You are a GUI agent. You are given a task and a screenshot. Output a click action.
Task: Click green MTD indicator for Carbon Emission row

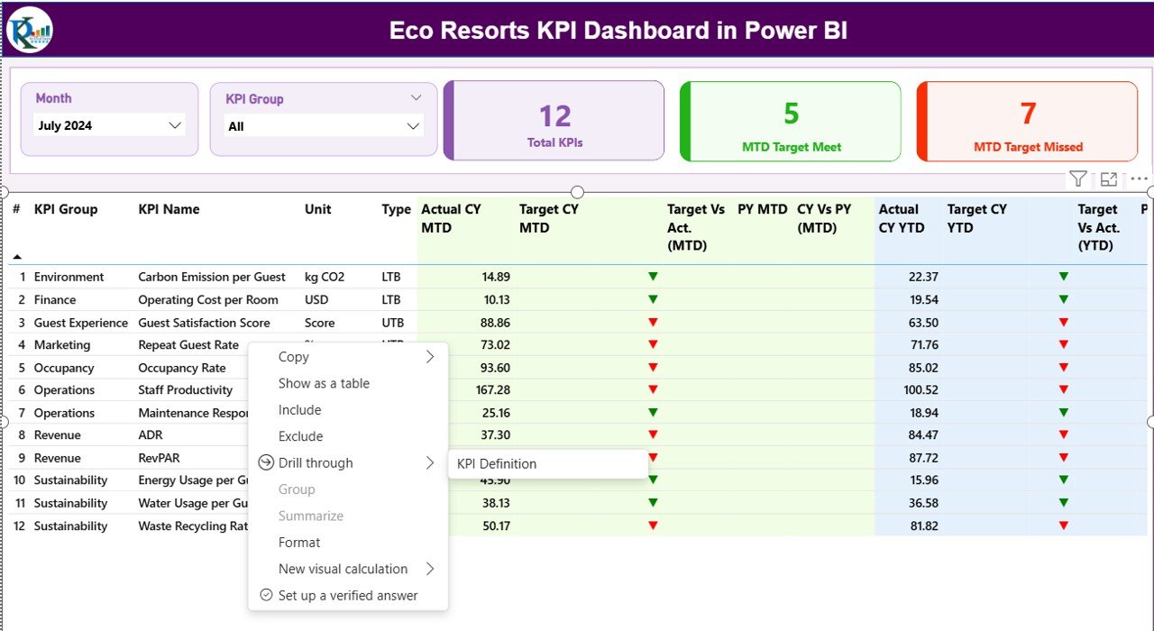coord(653,277)
